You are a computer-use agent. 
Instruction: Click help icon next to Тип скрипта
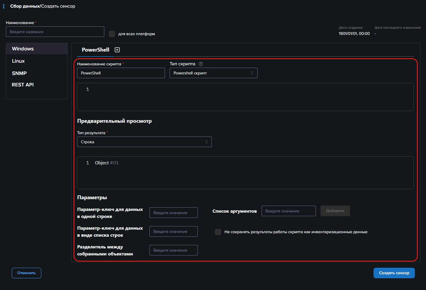tap(201, 64)
